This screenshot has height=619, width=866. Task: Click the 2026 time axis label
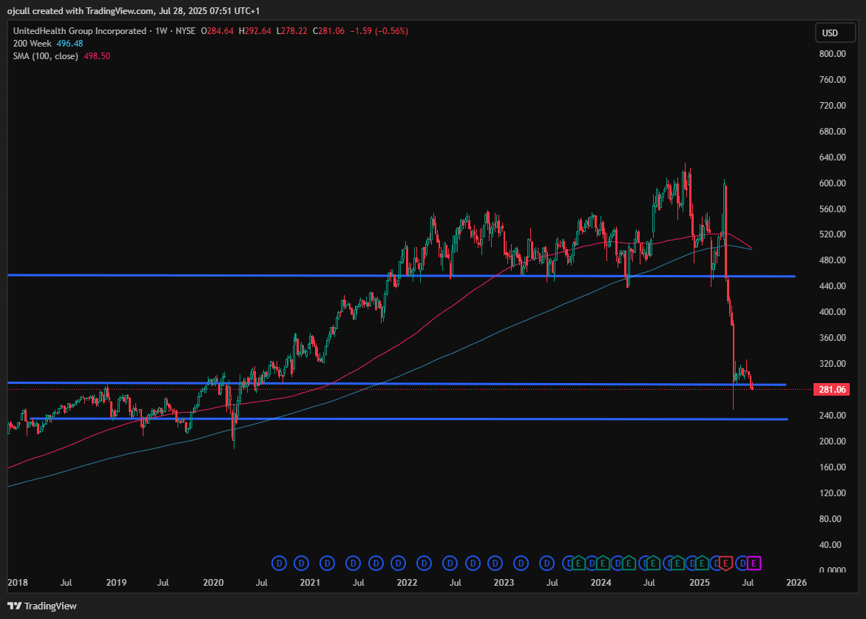coord(796,583)
